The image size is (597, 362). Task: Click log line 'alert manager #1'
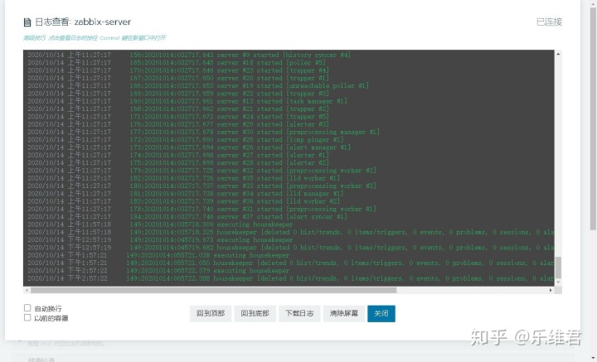coord(189,147)
